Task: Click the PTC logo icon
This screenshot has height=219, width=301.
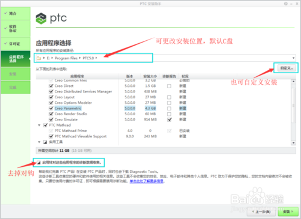Action: [x=41, y=19]
